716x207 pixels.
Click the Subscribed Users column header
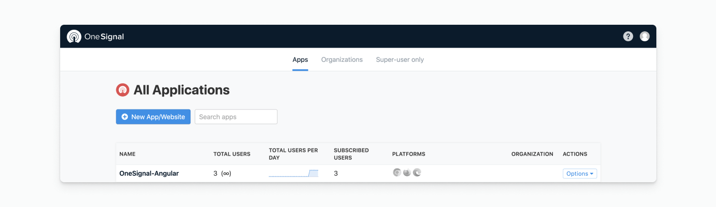coord(351,154)
